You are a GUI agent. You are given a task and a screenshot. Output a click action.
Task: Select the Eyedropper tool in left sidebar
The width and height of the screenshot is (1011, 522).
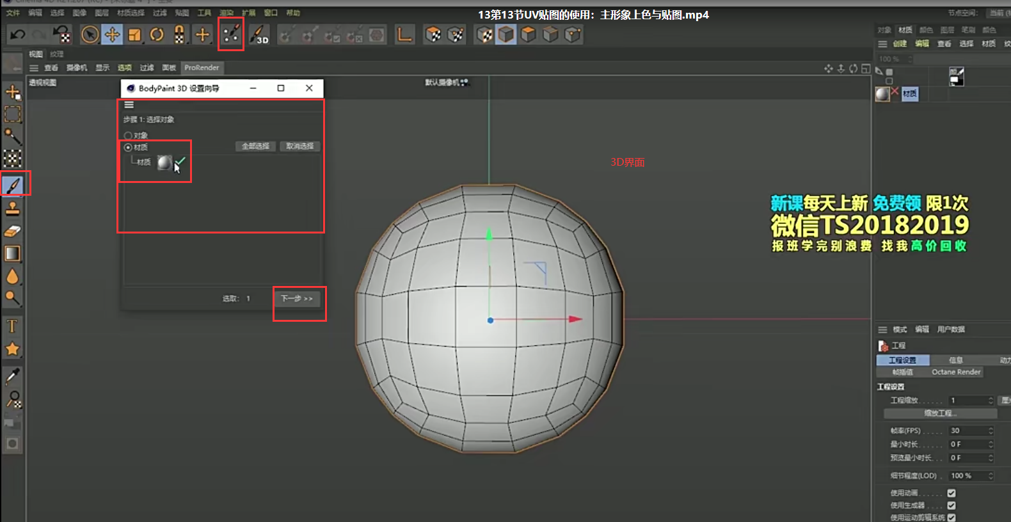12,376
